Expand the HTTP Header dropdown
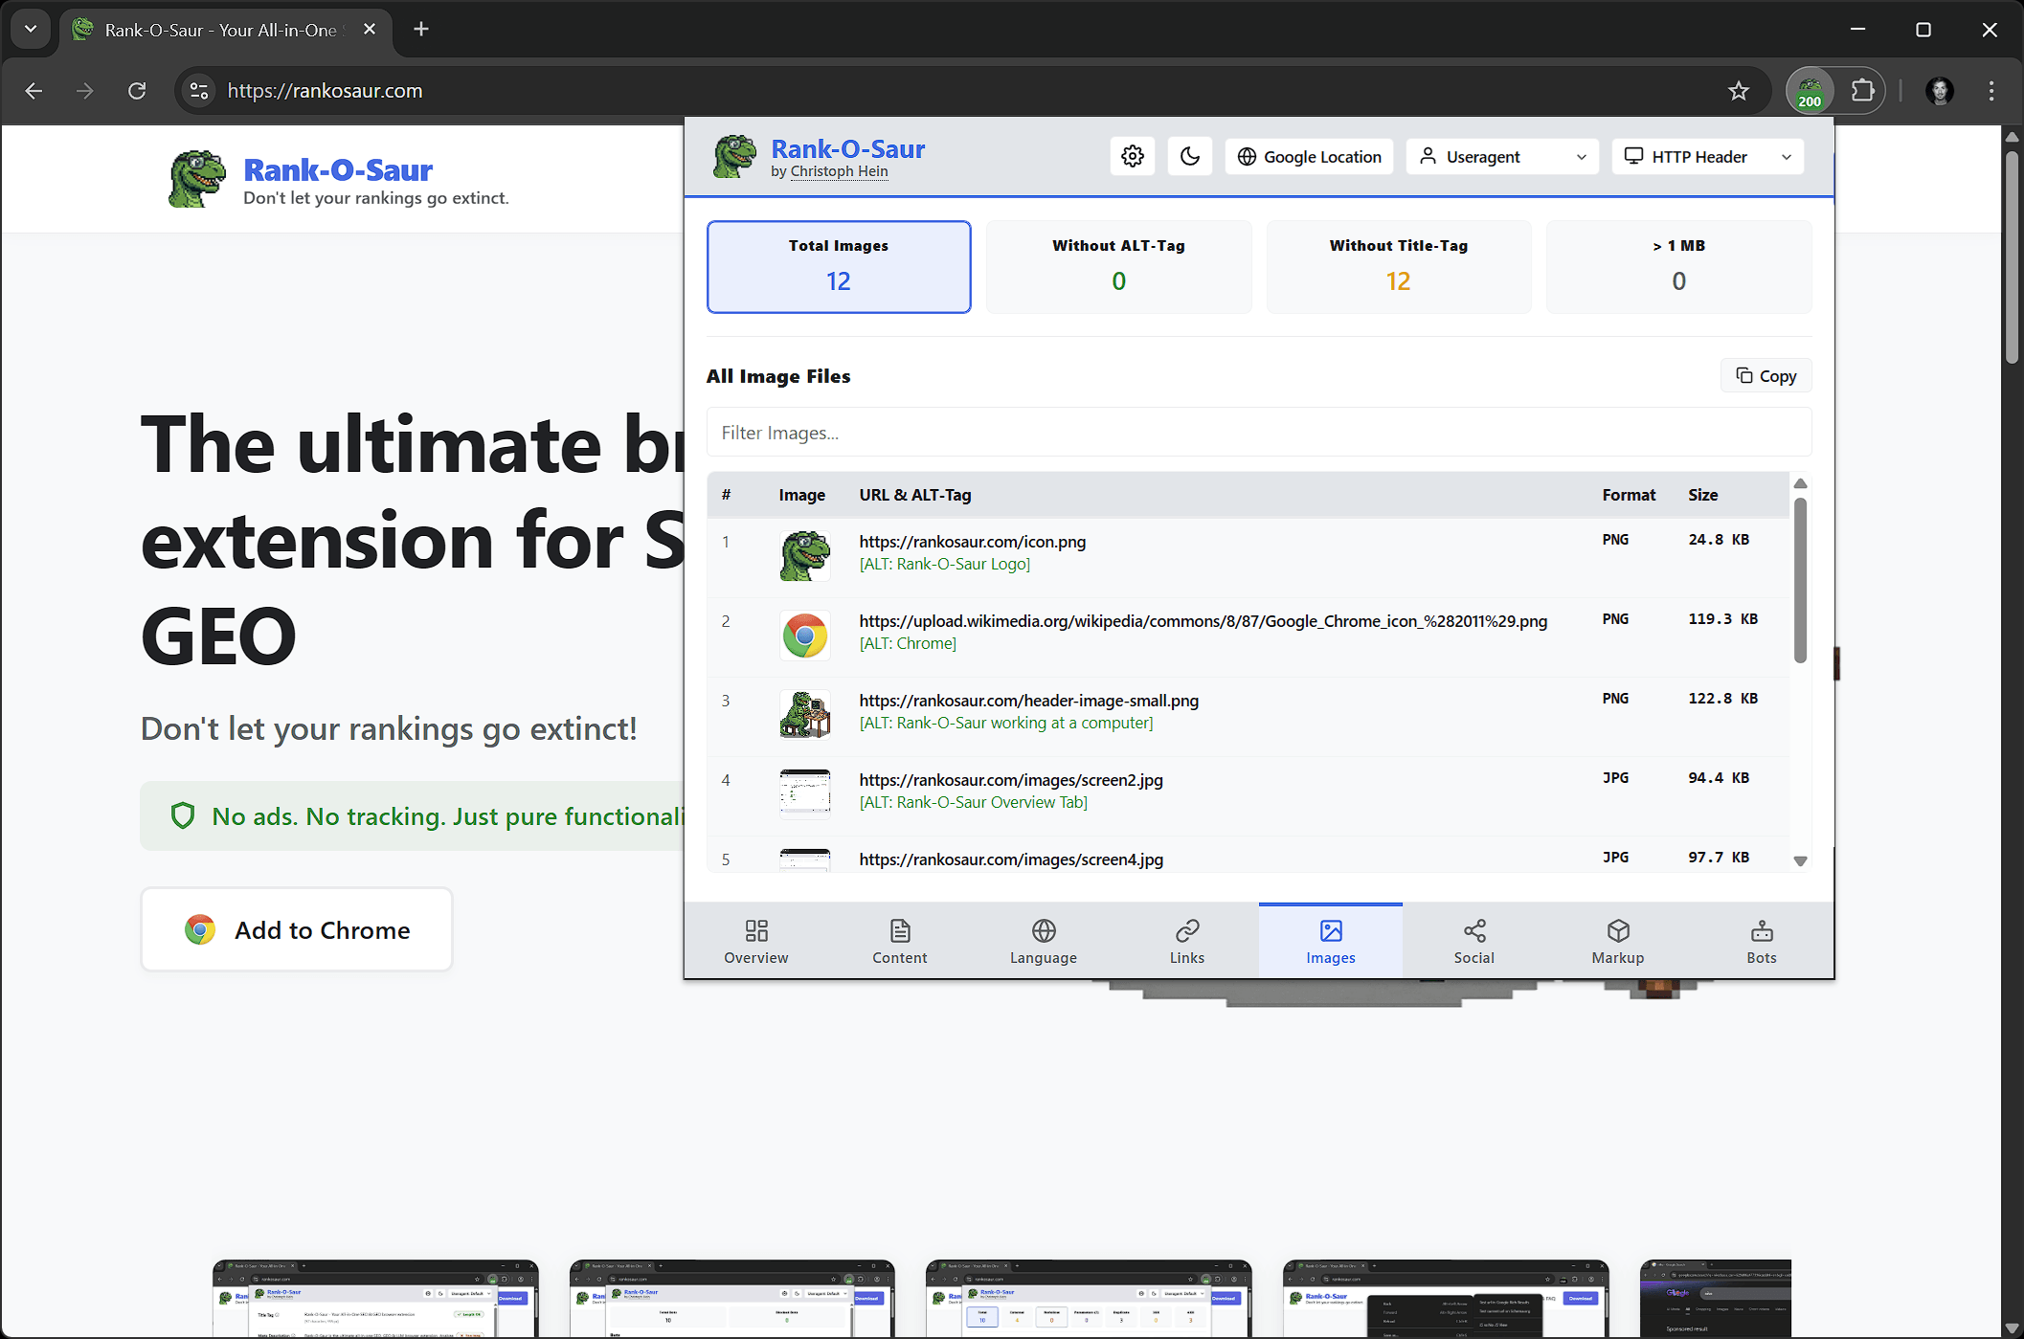 [1708, 157]
